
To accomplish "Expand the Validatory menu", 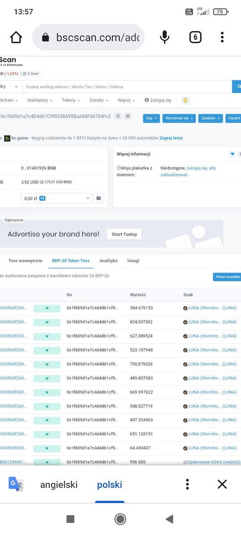I will (40, 100).
